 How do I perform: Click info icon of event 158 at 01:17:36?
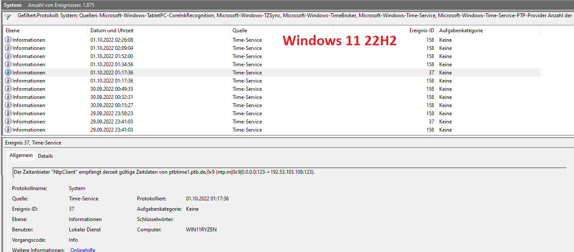[x=8, y=80]
